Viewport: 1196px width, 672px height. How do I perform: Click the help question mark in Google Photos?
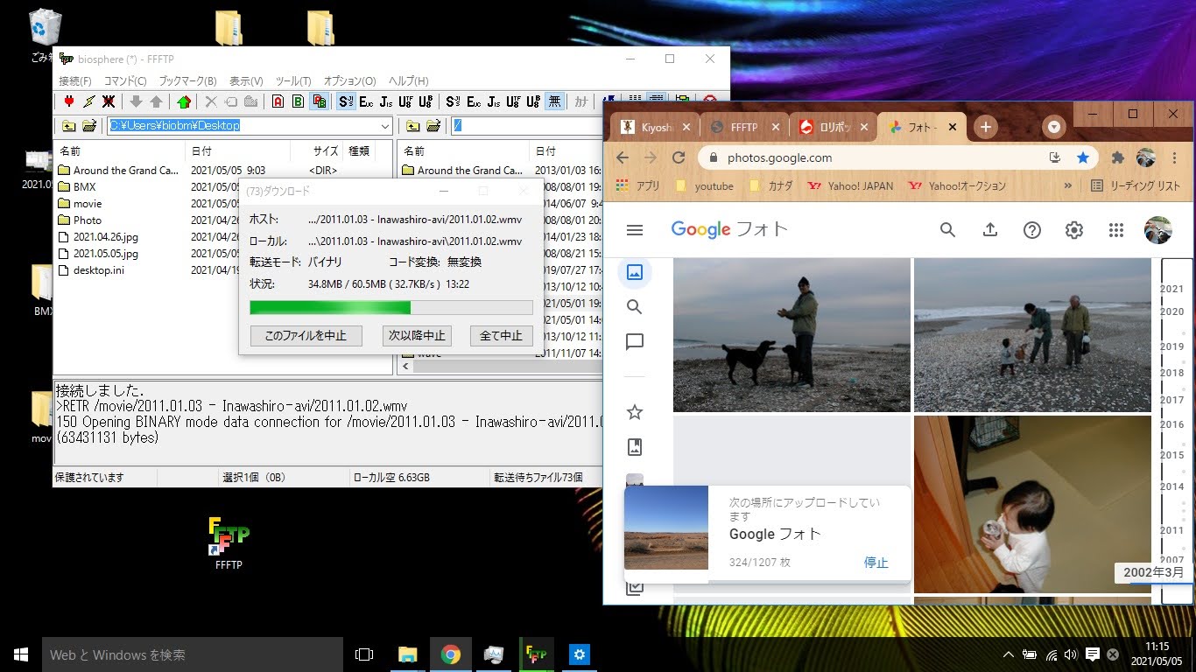tap(1032, 230)
